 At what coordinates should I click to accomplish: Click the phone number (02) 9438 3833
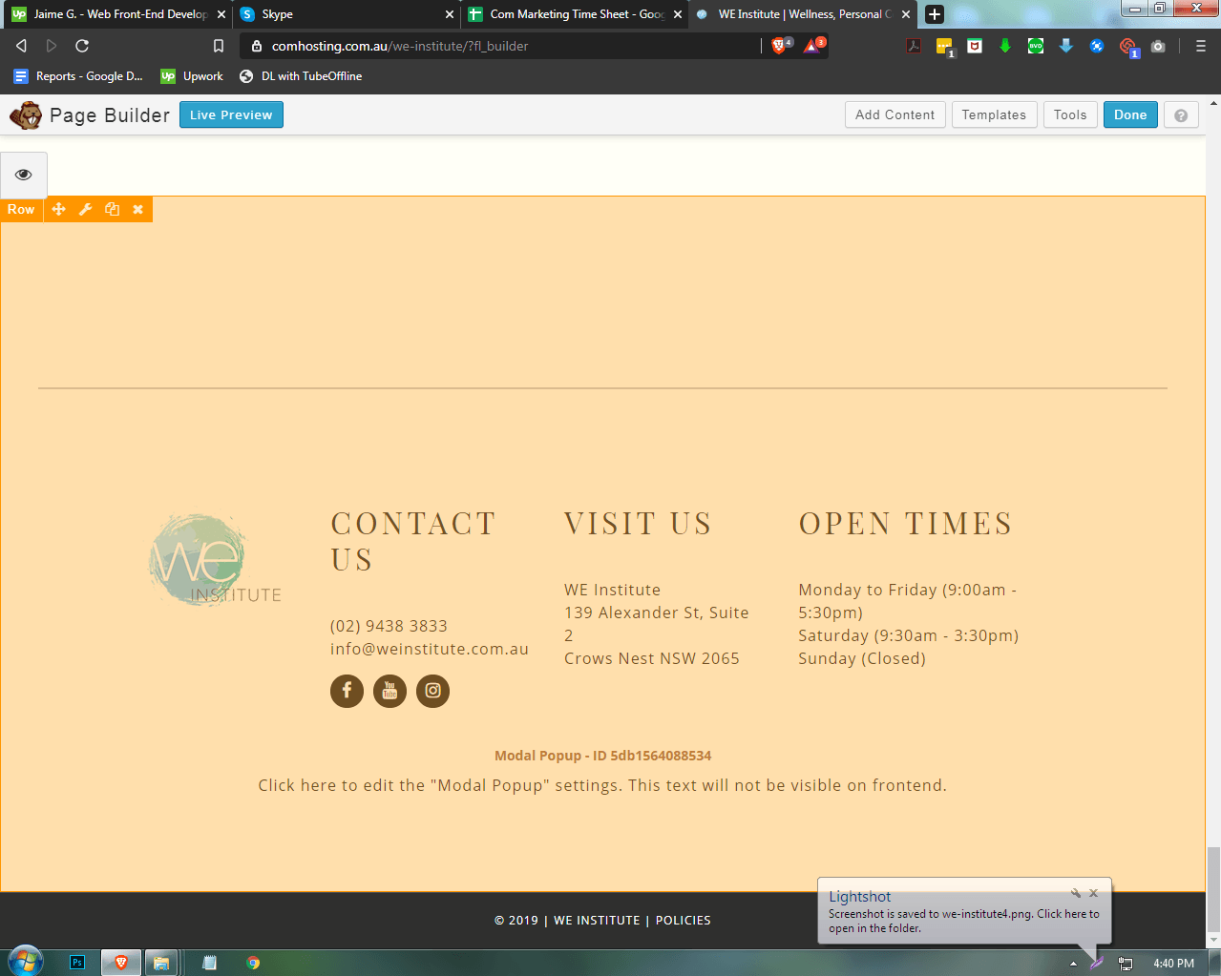pyautogui.click(x=389, y=626)
